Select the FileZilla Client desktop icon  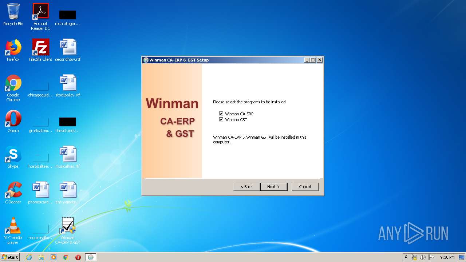point(40,50)
